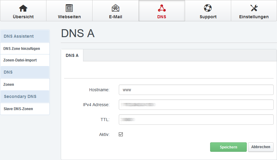Click the Webseiten page icon
Image resolution: width=277 pixels, height=160 pixels.
[x=69, y=8]
